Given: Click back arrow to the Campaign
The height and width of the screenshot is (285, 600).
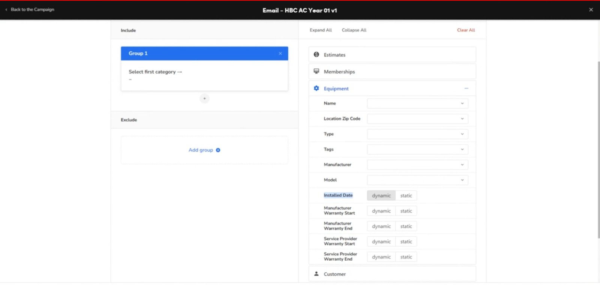Looking at the screenshot, I should (6, 10).
